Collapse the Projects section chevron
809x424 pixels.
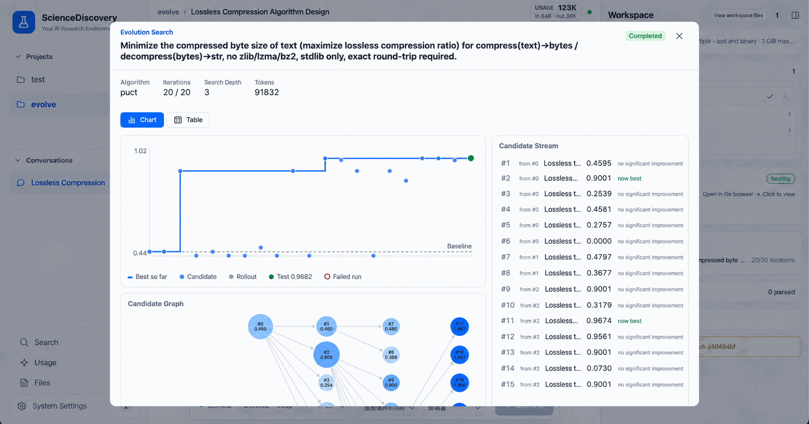point(18,57)
